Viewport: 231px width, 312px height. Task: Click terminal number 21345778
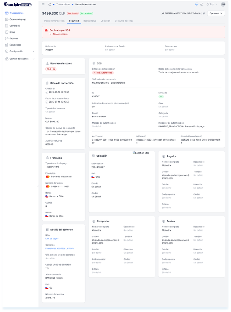[50, 298]
